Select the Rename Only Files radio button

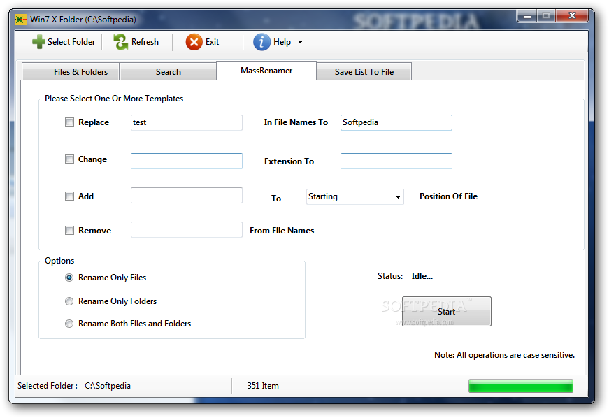69,278
